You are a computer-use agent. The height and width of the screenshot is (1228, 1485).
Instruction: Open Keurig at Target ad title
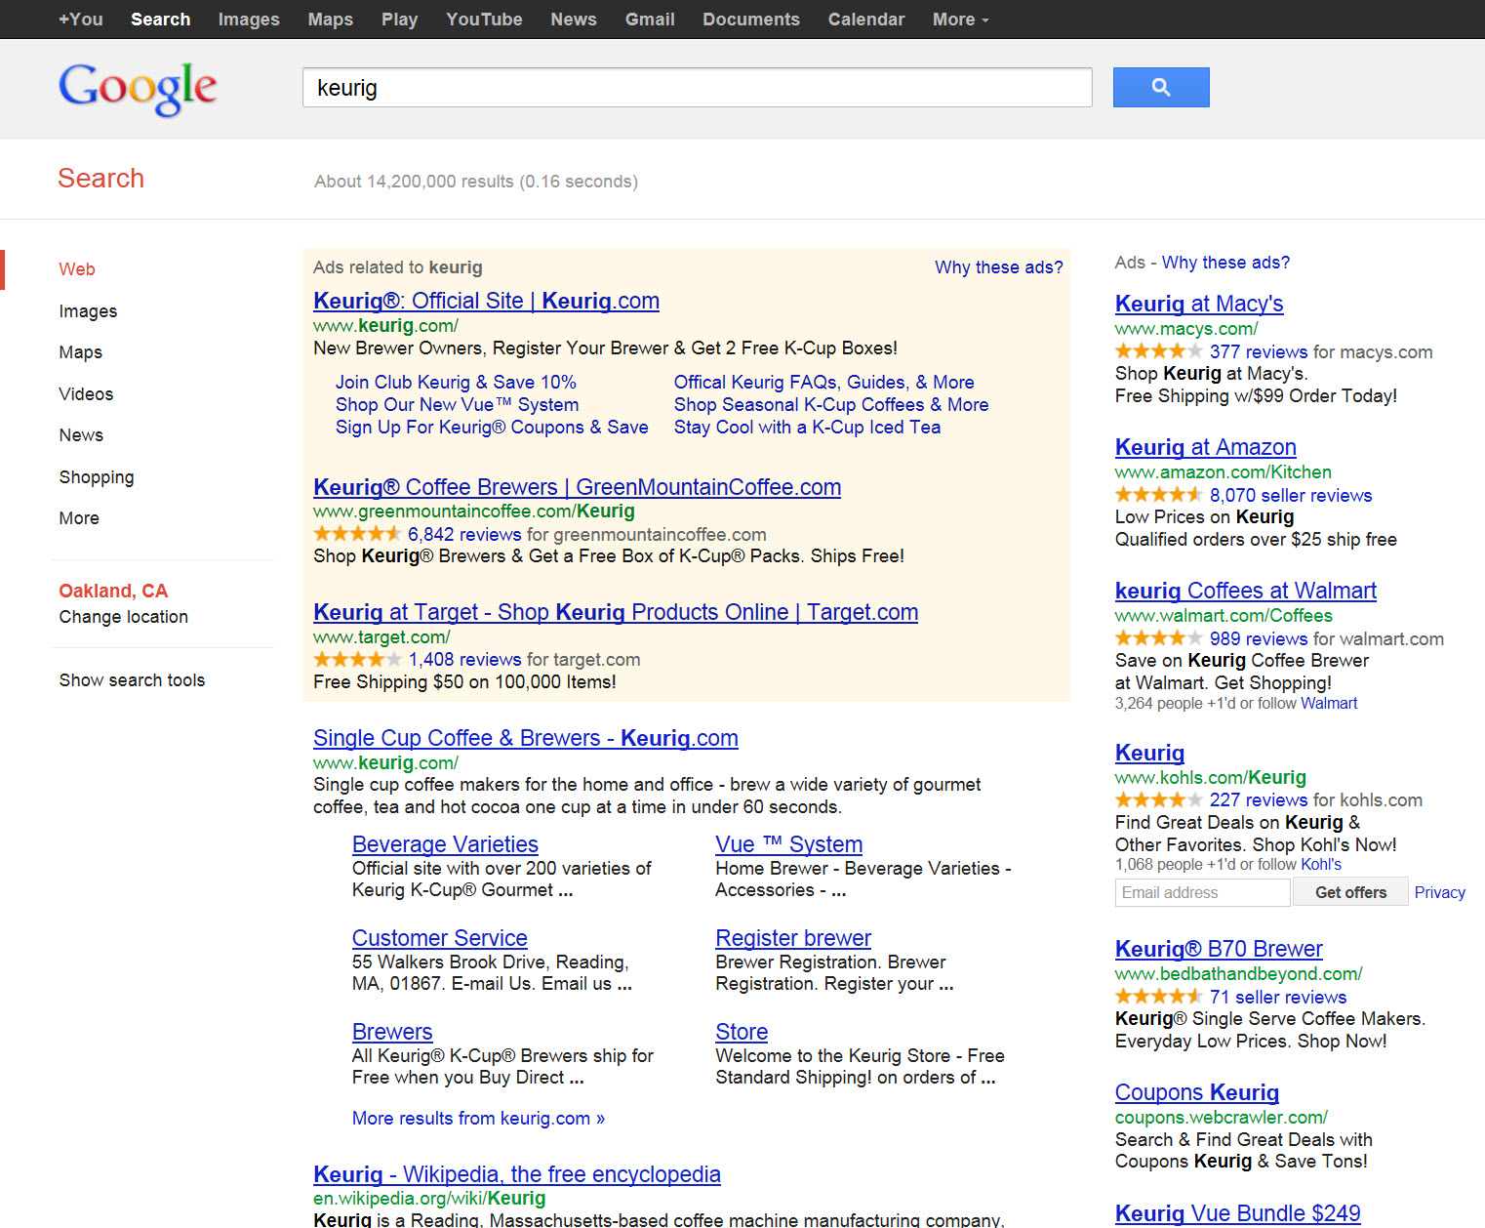pos(616,612)
